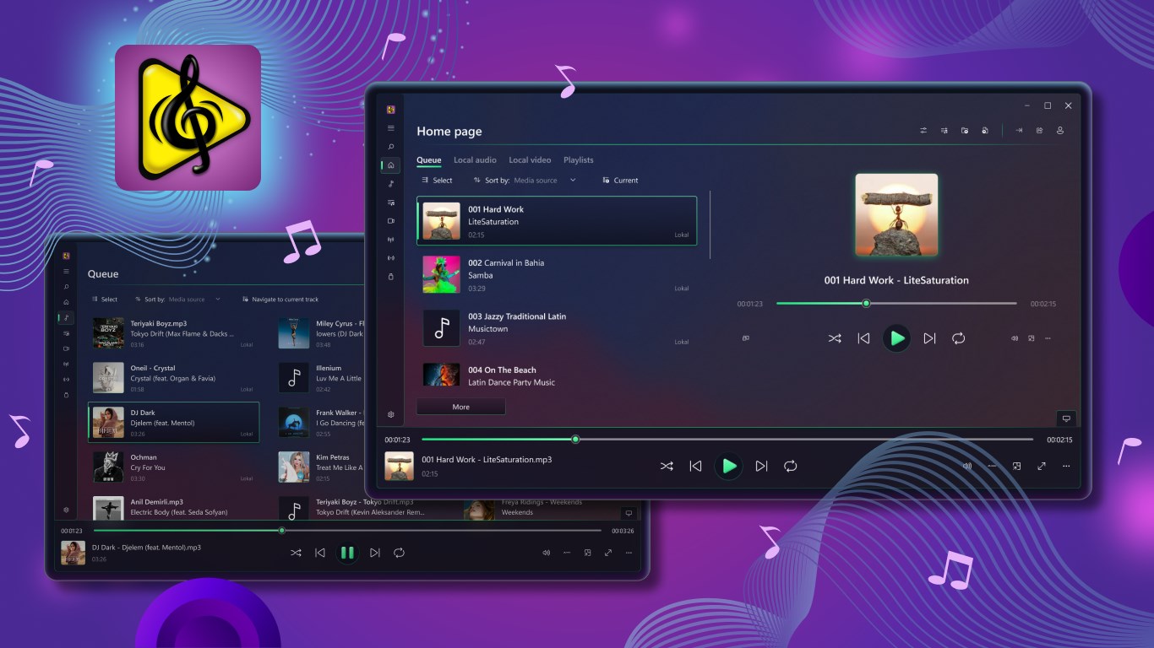
Task: Open settings gear in Home page window sidebar
Action: 391,414
